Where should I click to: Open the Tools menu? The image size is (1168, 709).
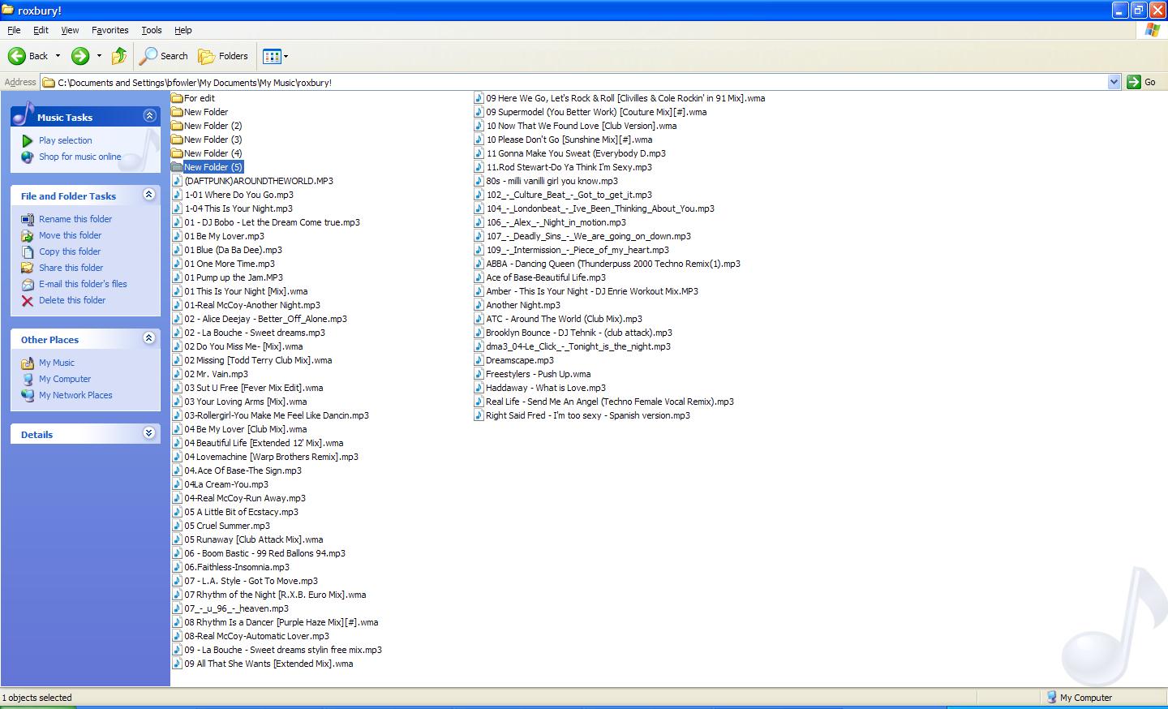pyautogui.click(x=152, y=30)
